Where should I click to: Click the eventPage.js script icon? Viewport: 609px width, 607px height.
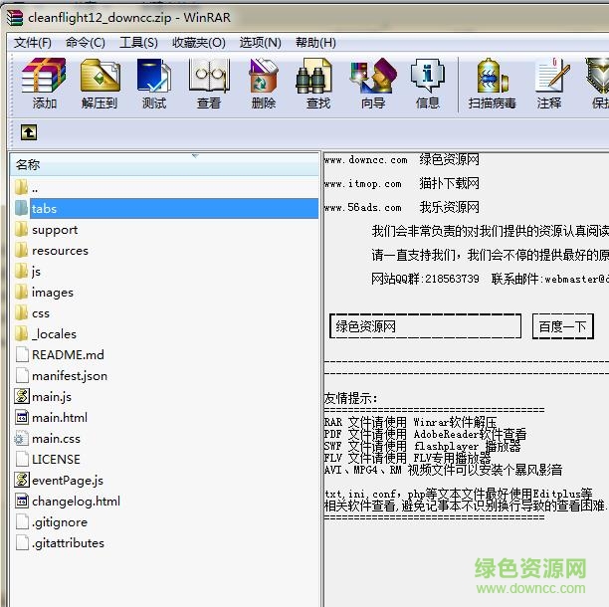tap(22, 480)
